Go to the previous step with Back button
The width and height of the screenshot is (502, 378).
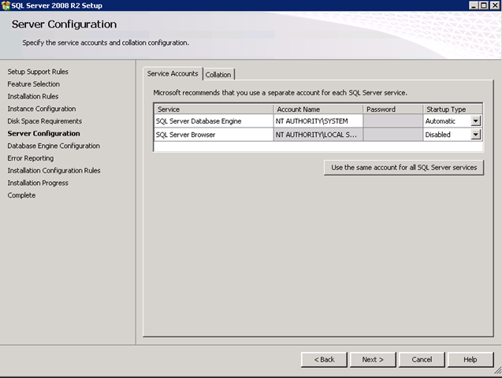click(324, 359)
